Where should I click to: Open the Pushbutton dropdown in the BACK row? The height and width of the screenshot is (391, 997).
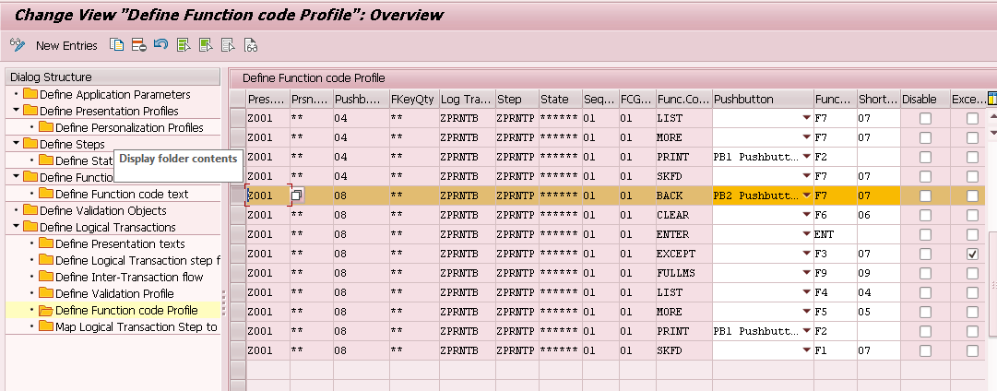[x=806, y=195]
